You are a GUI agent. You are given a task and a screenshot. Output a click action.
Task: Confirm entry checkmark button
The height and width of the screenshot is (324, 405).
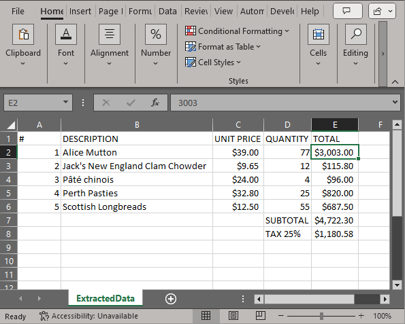tap(131, 103)
